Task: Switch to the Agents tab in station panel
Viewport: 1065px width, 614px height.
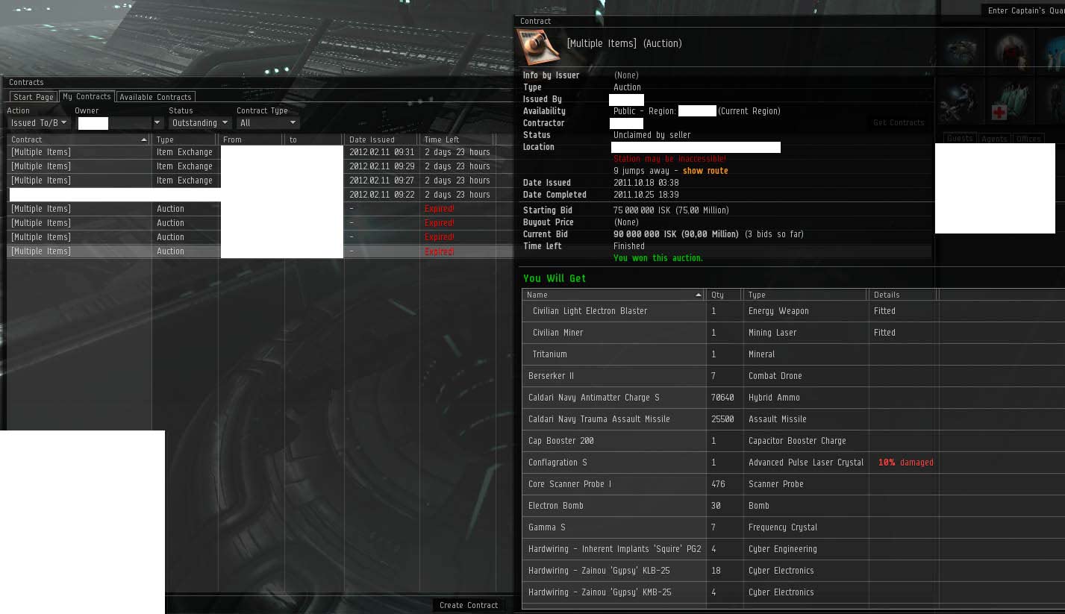Action: coord(994,139)
